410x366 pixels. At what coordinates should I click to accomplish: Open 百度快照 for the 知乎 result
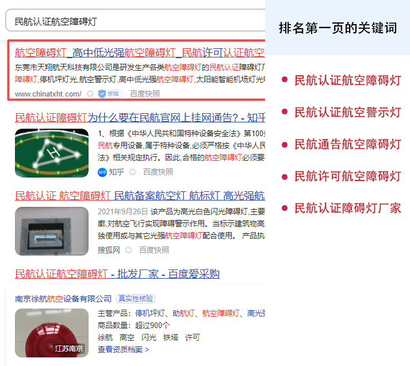click(x=158, y=172)
